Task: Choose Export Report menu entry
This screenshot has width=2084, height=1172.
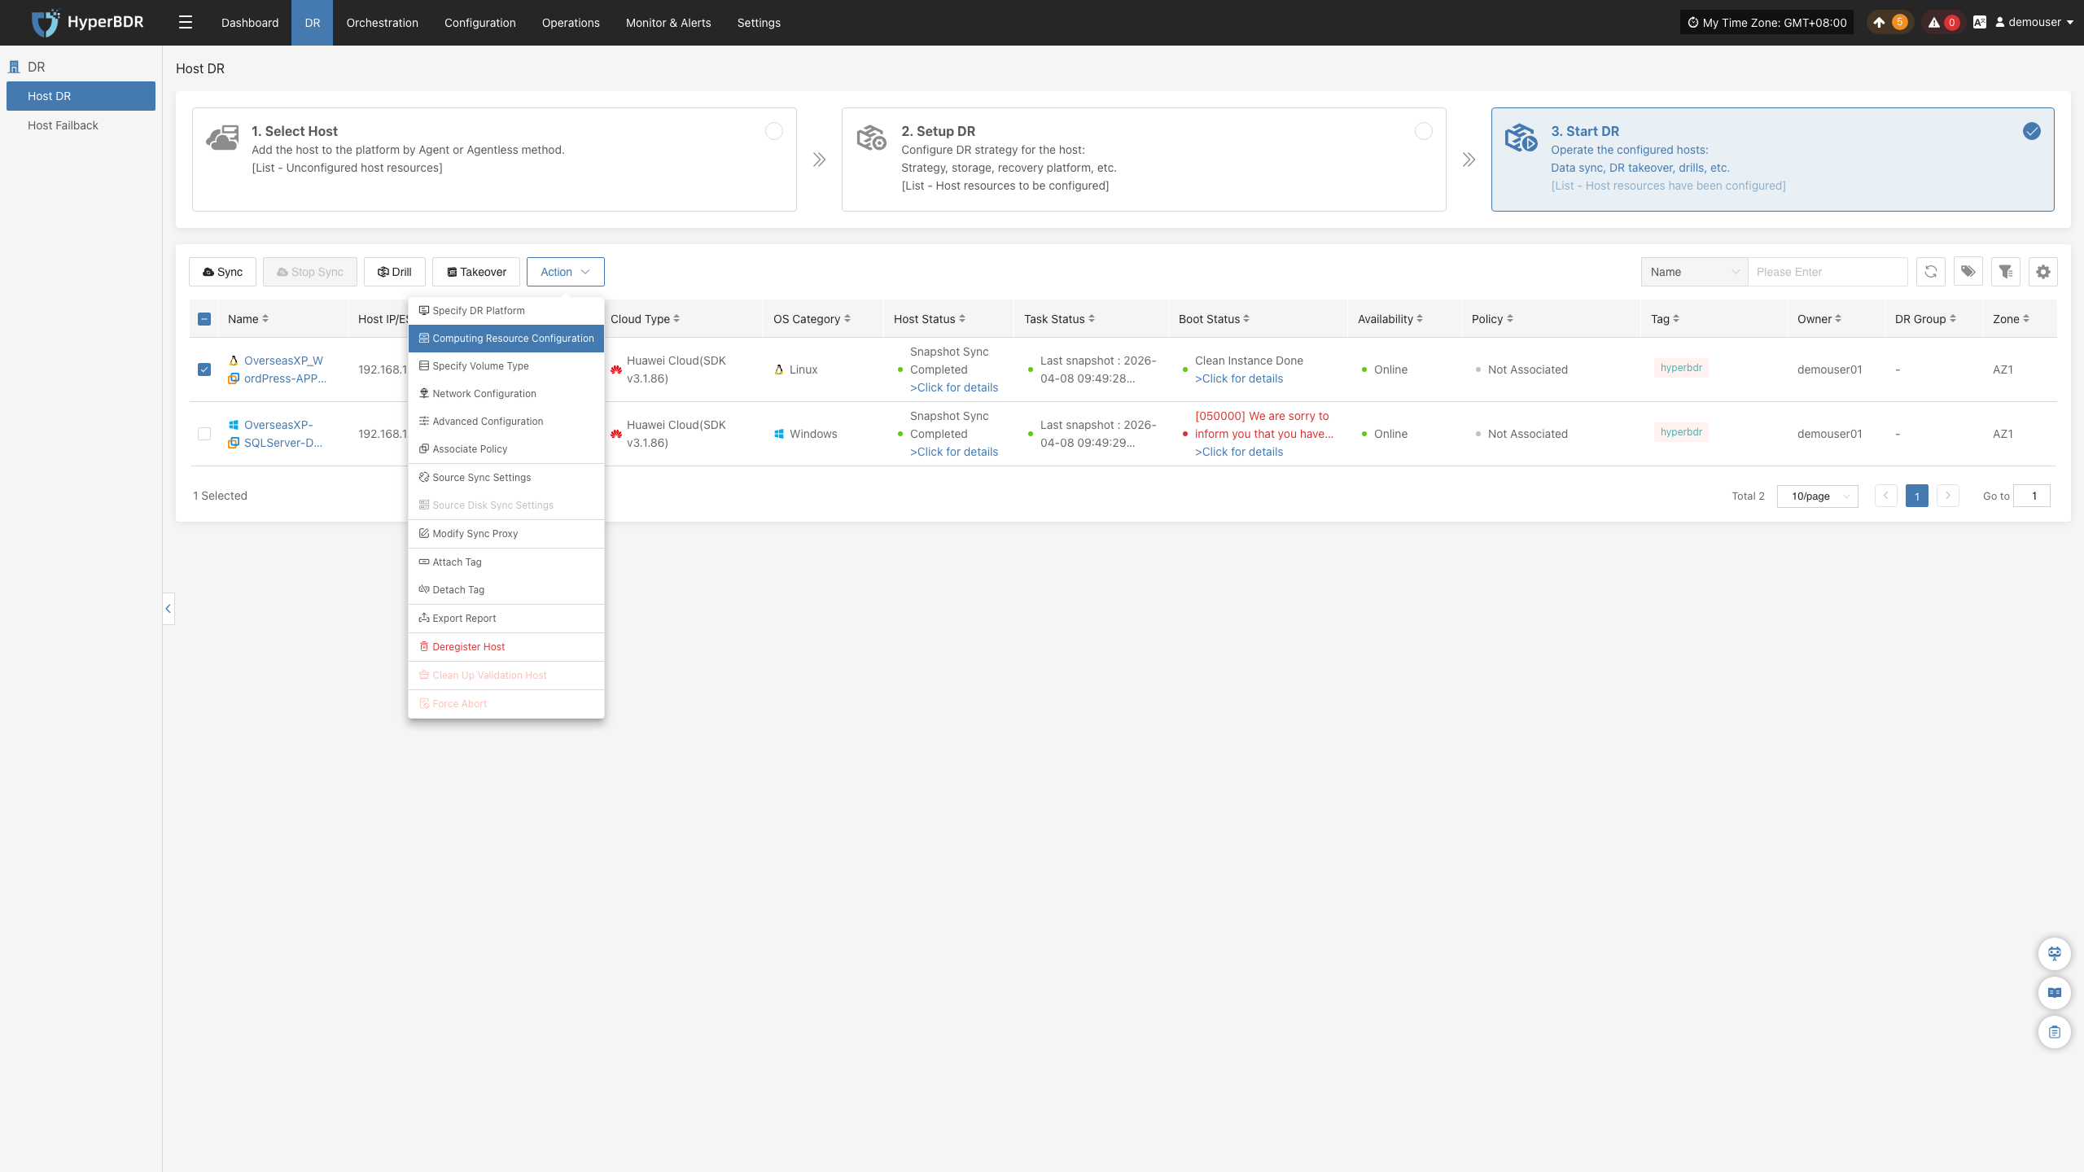Action: pyautogui.click(x=506, y=618)
